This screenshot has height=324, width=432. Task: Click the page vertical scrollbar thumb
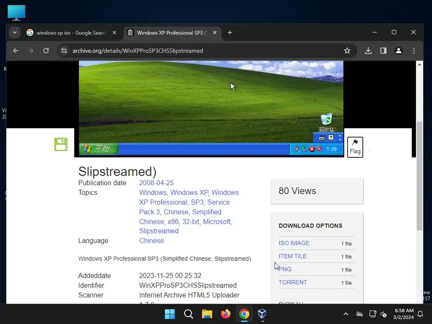pyautogui.click(x=419, y=175)
